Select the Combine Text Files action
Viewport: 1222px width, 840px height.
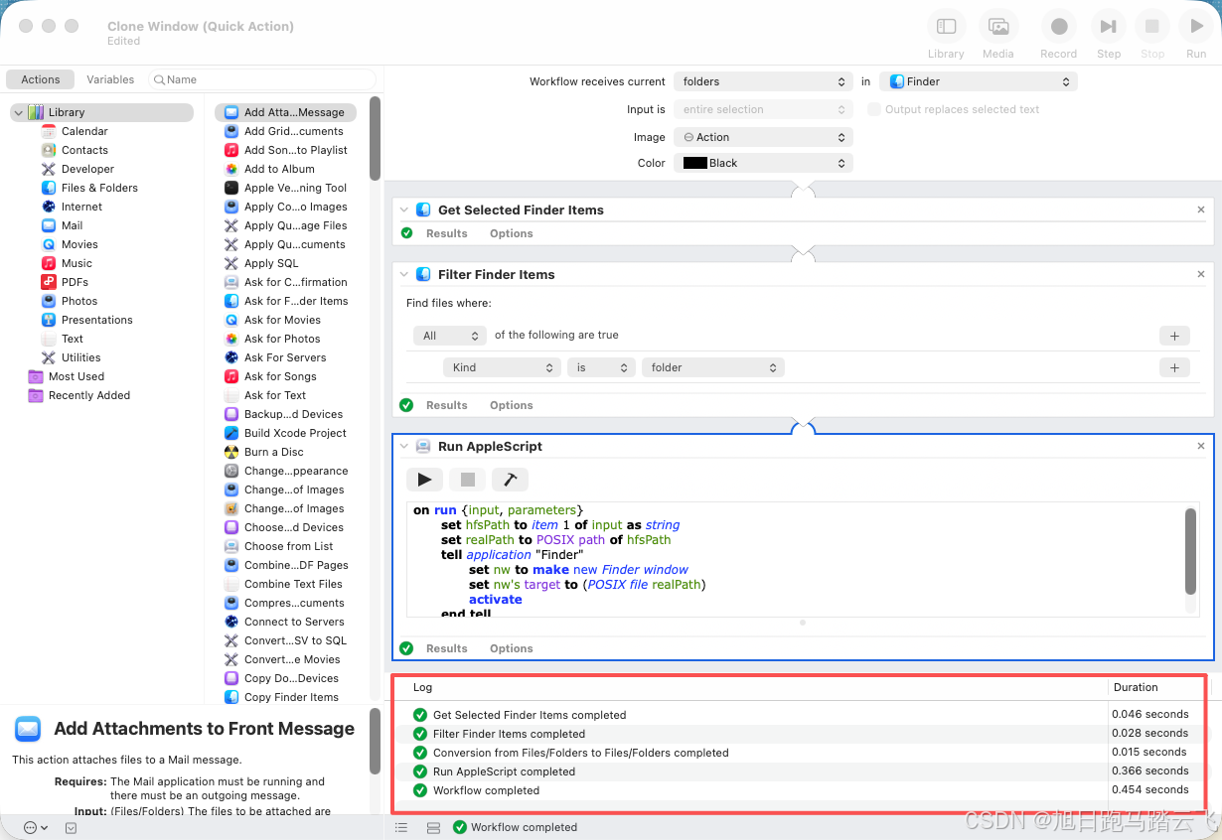coord(293,584)
